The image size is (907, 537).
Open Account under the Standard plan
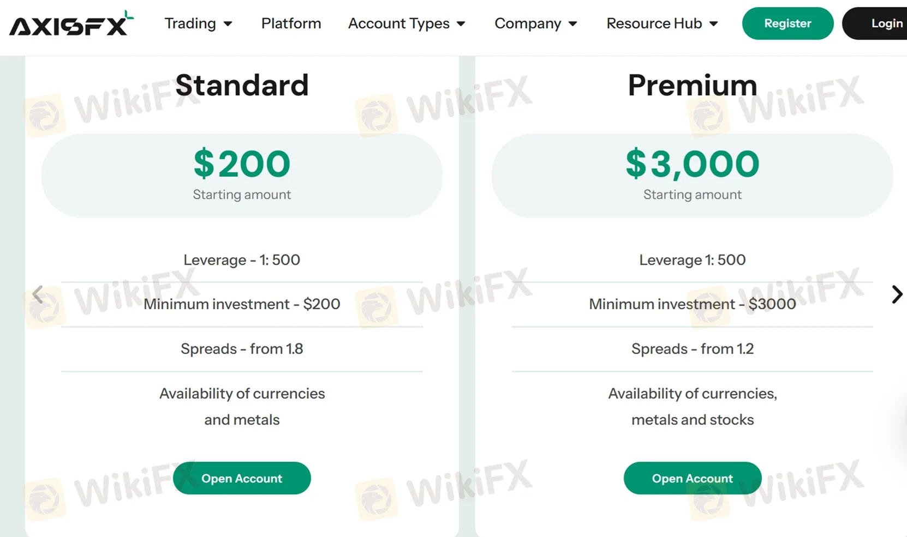(242, 478)
